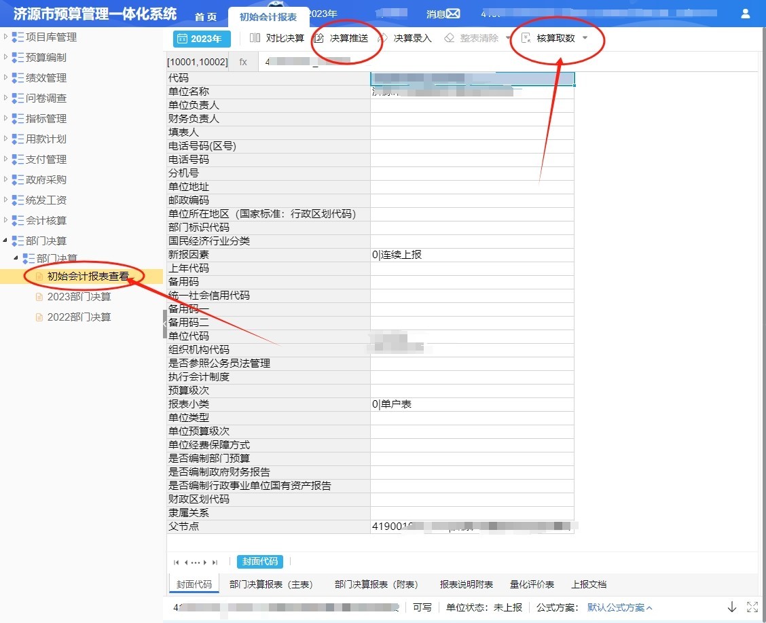Switch to the 部门决算报表（主表） tab
Image resolution: width=766 pixels, height=623 pixels.
click(271, 584)
